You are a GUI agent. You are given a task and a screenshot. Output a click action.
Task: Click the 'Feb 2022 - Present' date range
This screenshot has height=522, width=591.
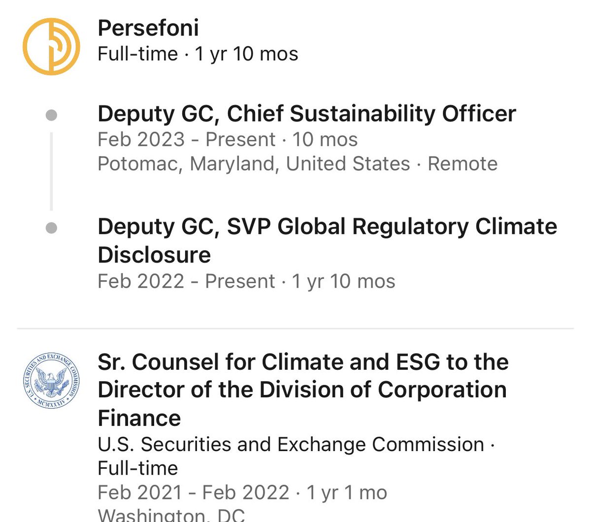click(x=186, y=281)
